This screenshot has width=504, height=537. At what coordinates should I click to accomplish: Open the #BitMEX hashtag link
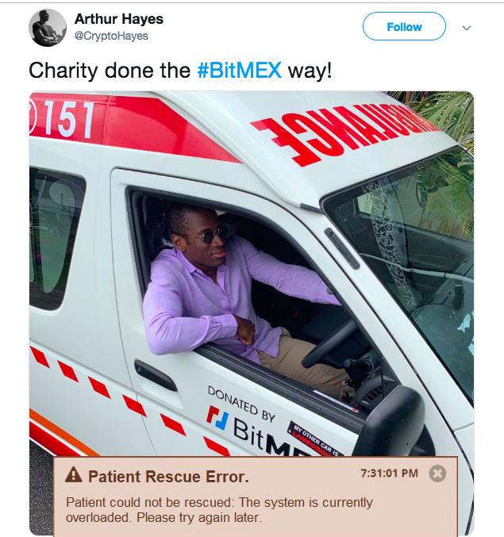240,71
